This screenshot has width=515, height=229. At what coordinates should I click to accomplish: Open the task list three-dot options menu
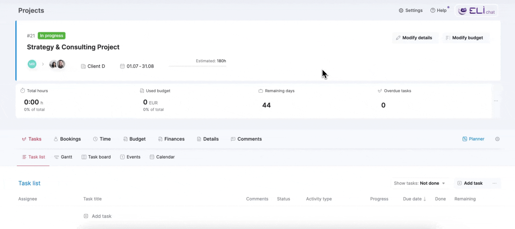pos(495,183)
